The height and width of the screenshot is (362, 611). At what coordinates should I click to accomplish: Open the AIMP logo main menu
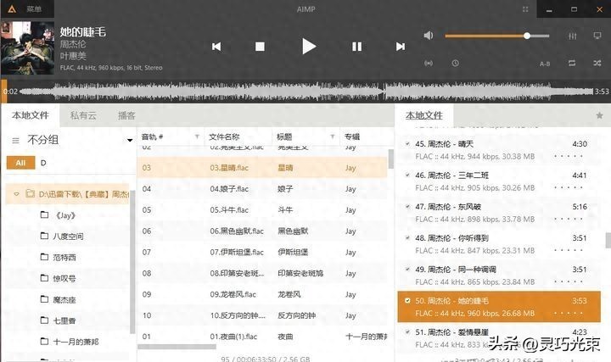point(12,8)
